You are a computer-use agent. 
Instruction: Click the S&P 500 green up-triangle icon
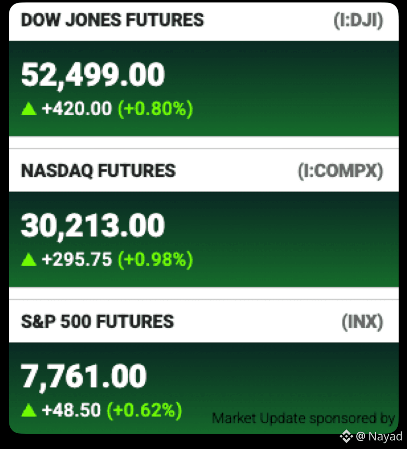29,410
